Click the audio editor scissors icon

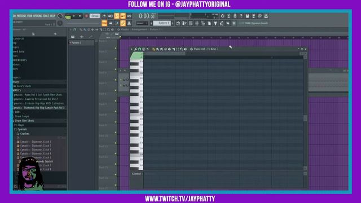[228, 16]
